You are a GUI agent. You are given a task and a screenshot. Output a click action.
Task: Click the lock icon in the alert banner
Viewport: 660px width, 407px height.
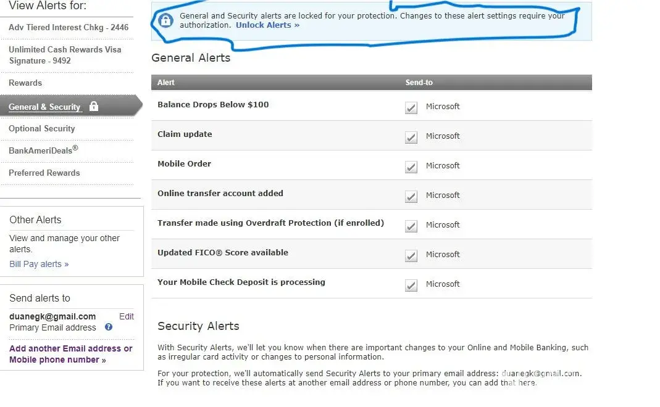[165, 20]
